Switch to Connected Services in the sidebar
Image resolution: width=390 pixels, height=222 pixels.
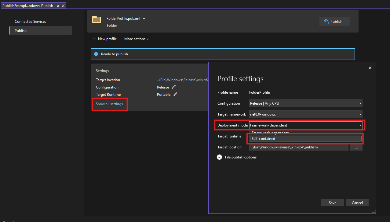[31, 22]
